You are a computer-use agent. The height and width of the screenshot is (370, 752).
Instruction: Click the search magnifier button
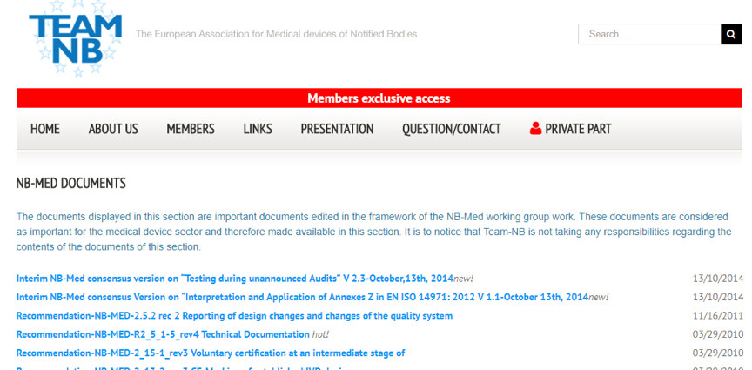coord(731,34)
